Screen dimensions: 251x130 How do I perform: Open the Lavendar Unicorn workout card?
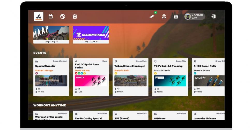208,115
